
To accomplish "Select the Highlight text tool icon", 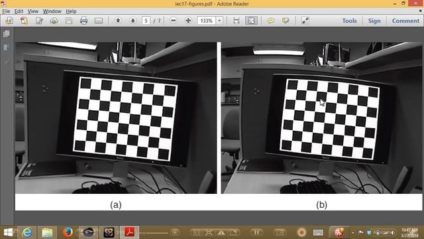I will click(286, 21).
